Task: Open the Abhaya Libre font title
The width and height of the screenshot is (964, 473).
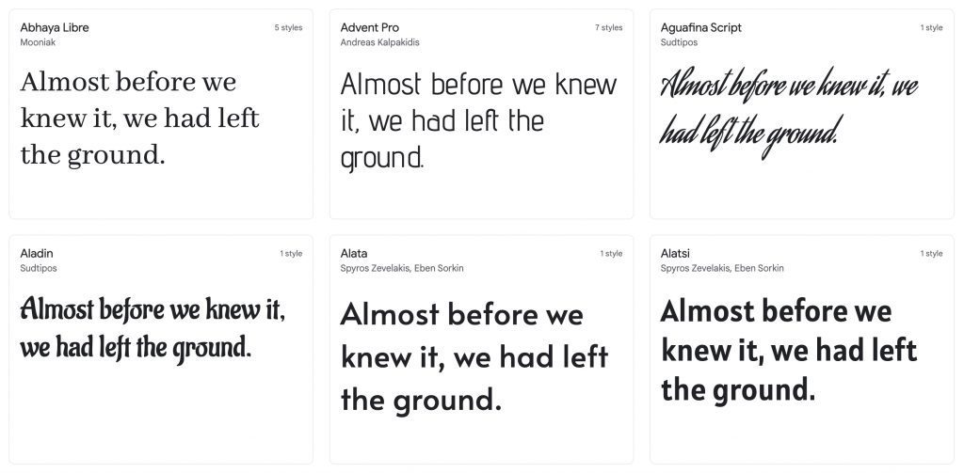Action: 55,27
